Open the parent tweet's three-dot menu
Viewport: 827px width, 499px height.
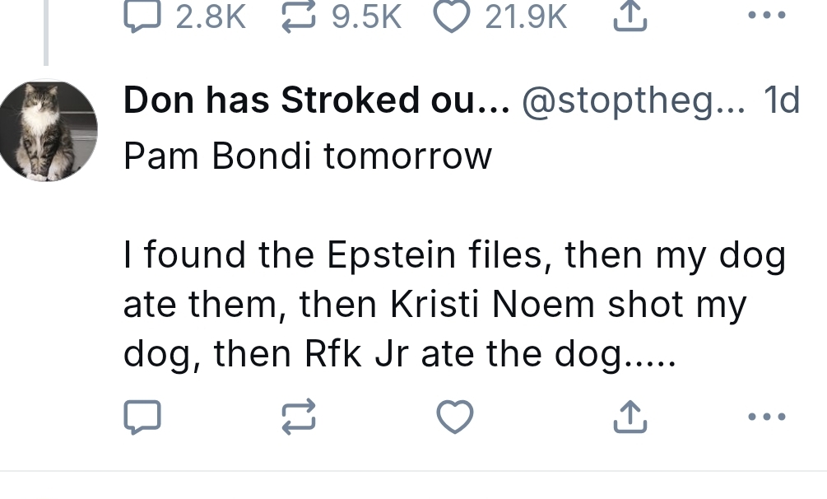(768, 15)
